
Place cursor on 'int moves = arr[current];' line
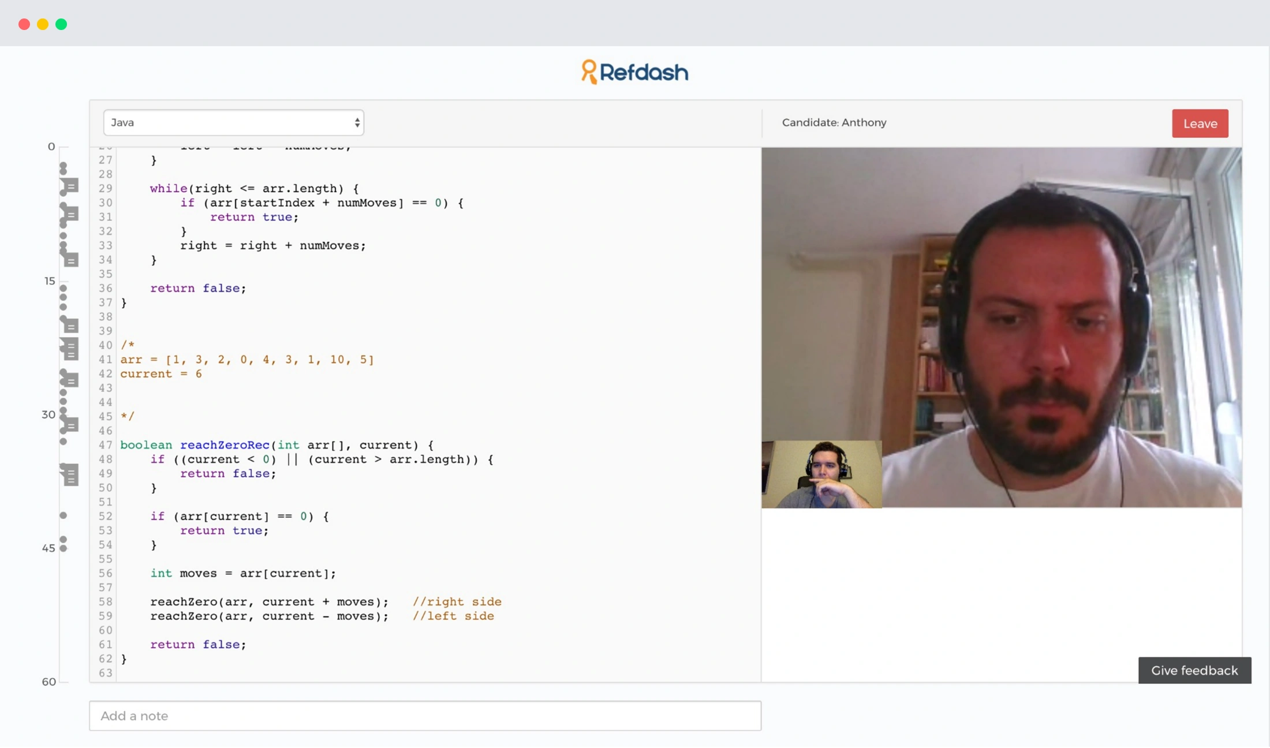(x=243, y=573)
